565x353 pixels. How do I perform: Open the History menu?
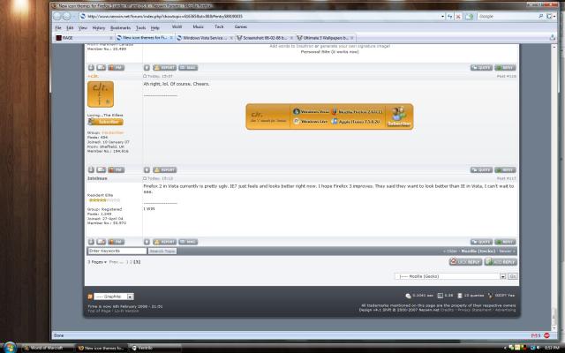pyautogui.click(x=98, y=27)
